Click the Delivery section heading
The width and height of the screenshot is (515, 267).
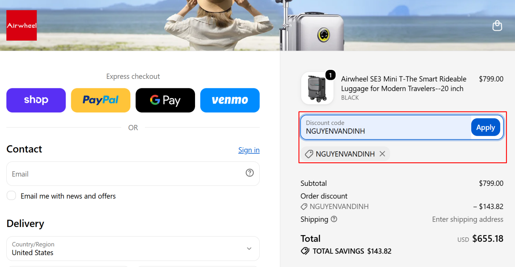[x=25, y=224]
